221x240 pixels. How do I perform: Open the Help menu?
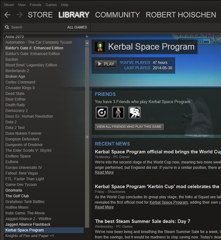click(x=64, y=5)
